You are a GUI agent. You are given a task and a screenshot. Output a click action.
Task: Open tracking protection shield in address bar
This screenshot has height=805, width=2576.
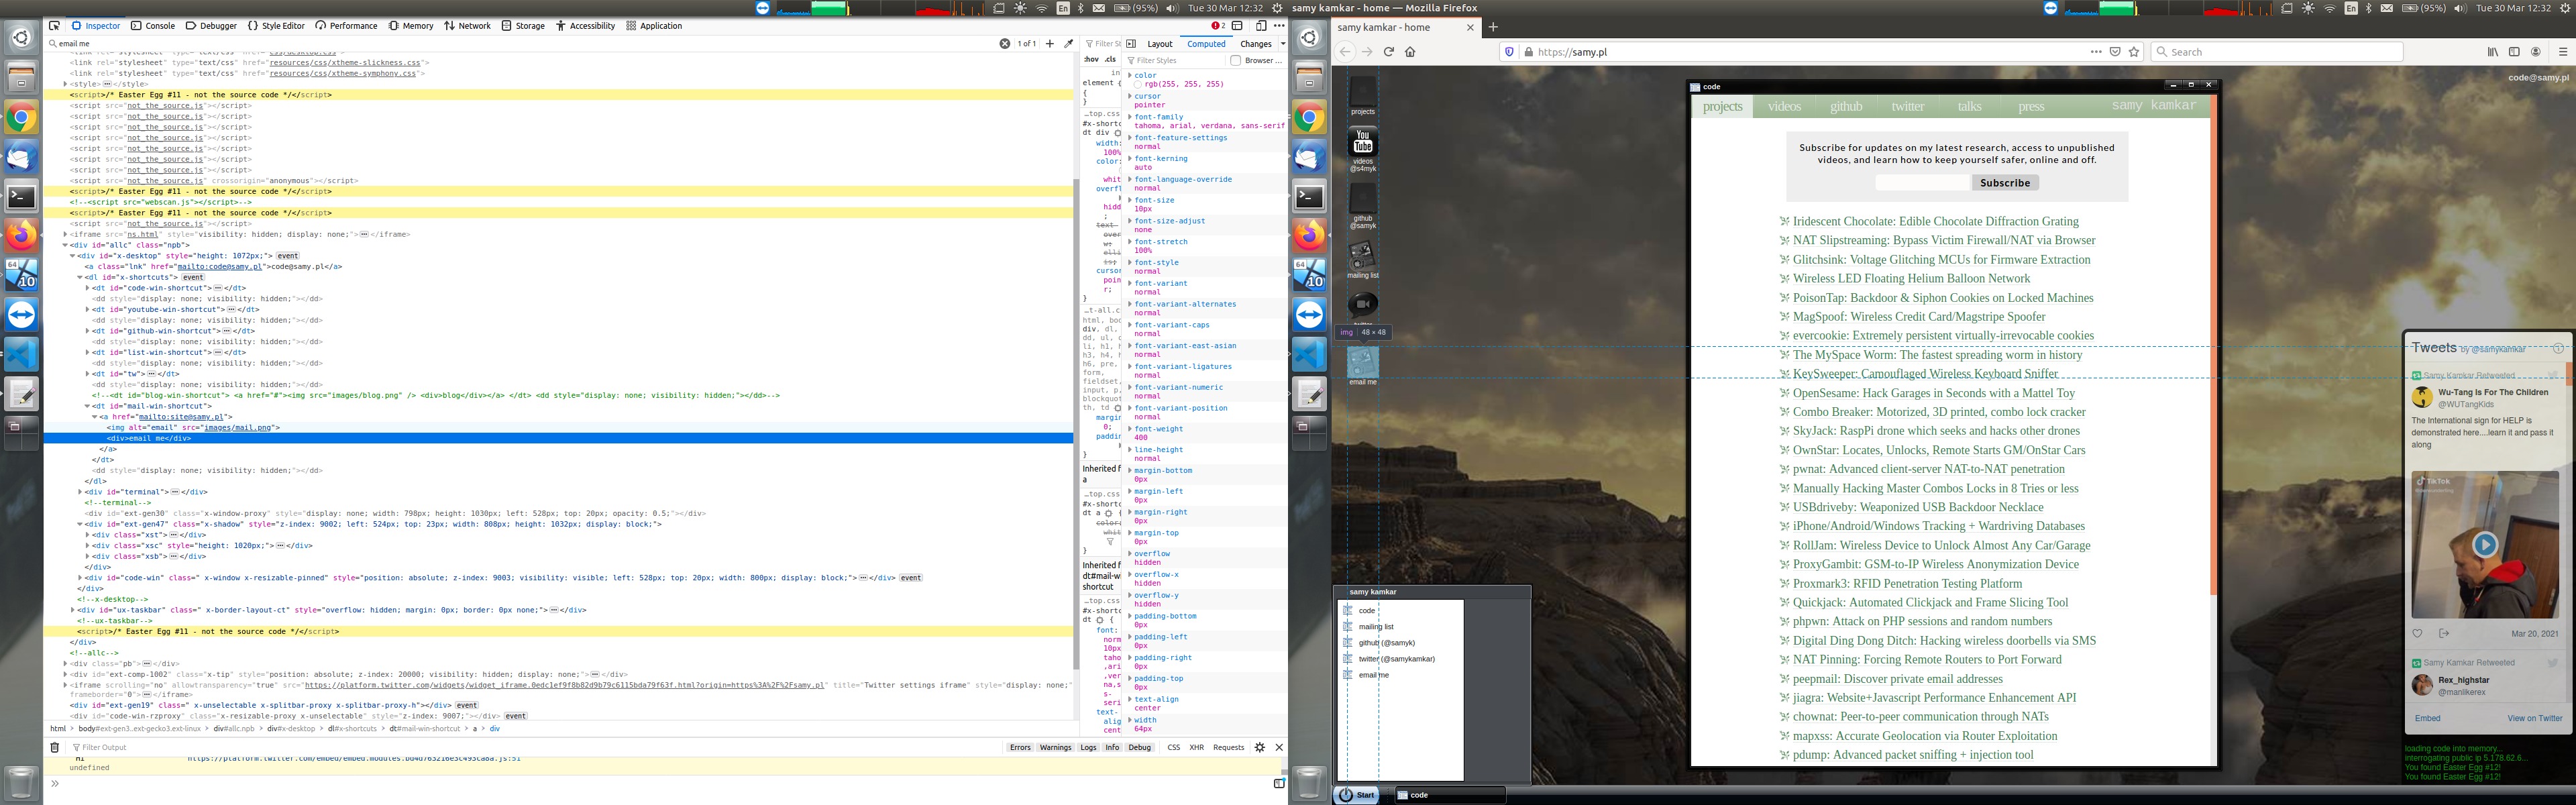1510,52
